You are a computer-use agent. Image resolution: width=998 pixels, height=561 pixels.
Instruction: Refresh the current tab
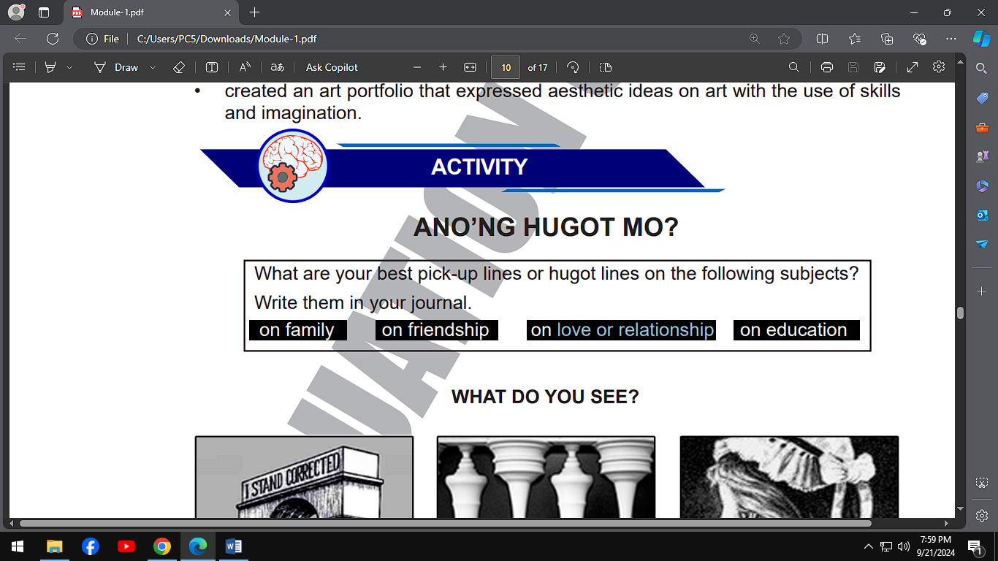pyautogui.click(x=53, y=39)
